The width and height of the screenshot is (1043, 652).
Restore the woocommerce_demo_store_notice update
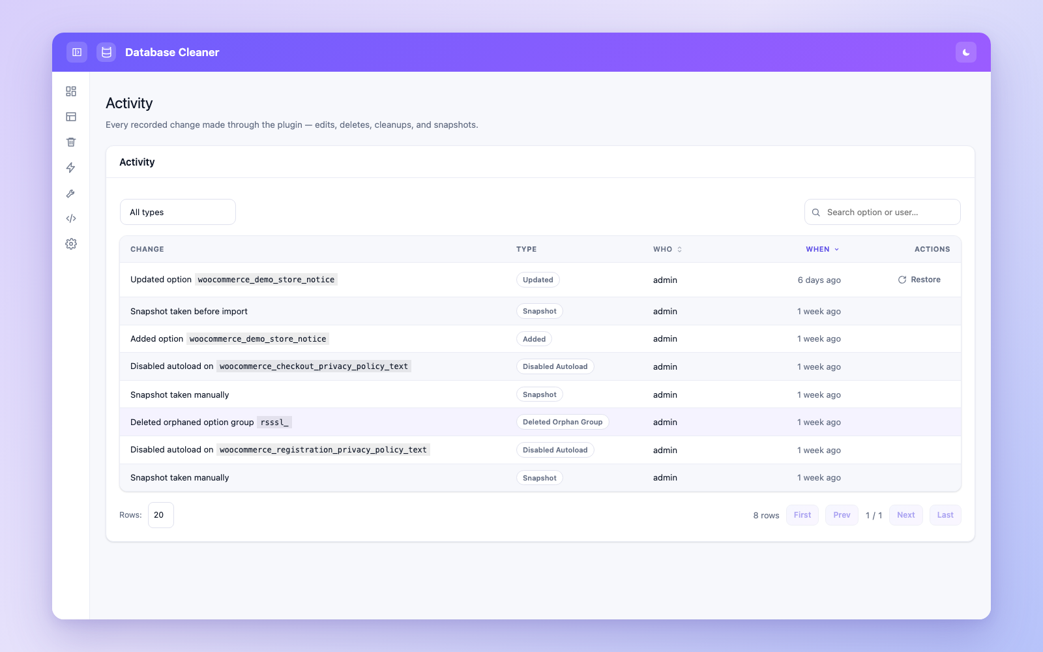[x=919, y=280]
